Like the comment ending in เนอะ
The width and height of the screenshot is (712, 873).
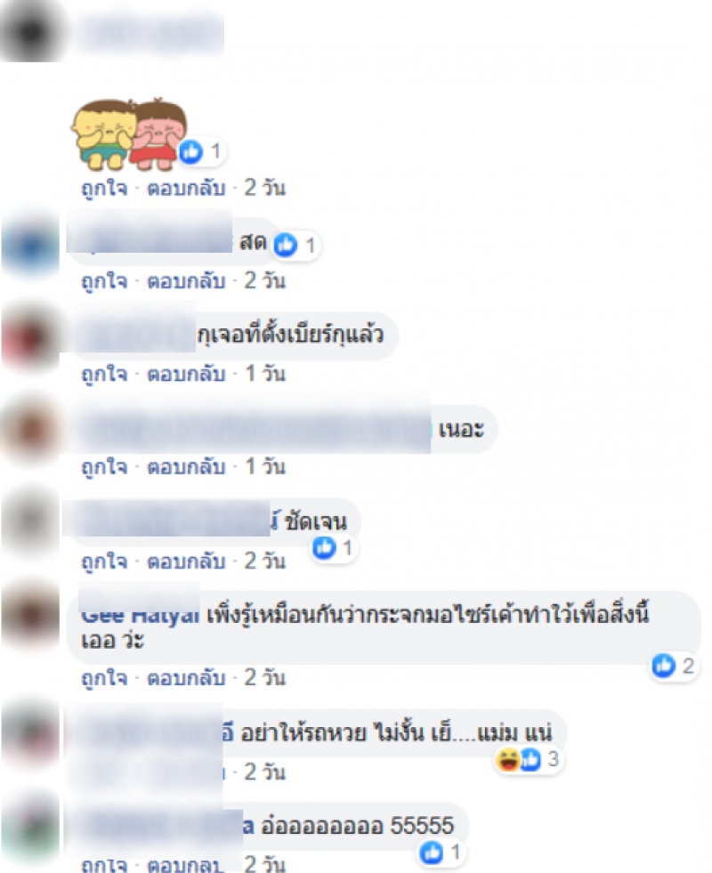point(104,466)
